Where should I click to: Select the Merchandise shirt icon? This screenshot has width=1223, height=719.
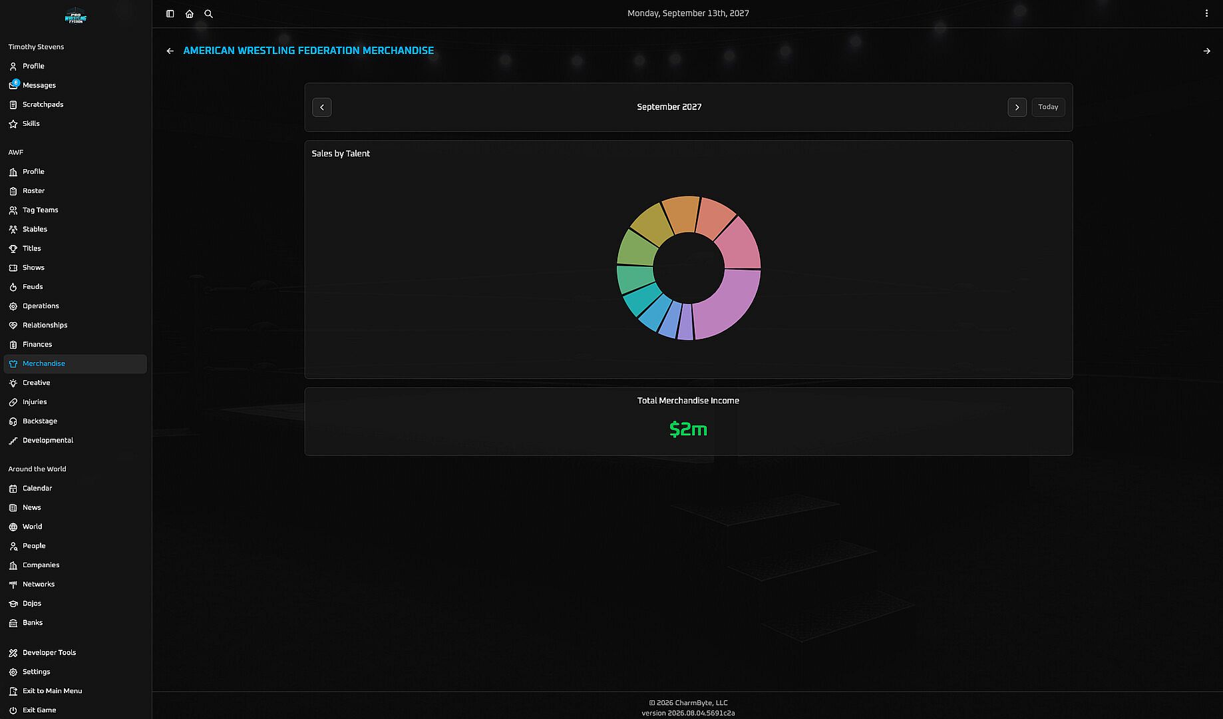pos(13,364)
